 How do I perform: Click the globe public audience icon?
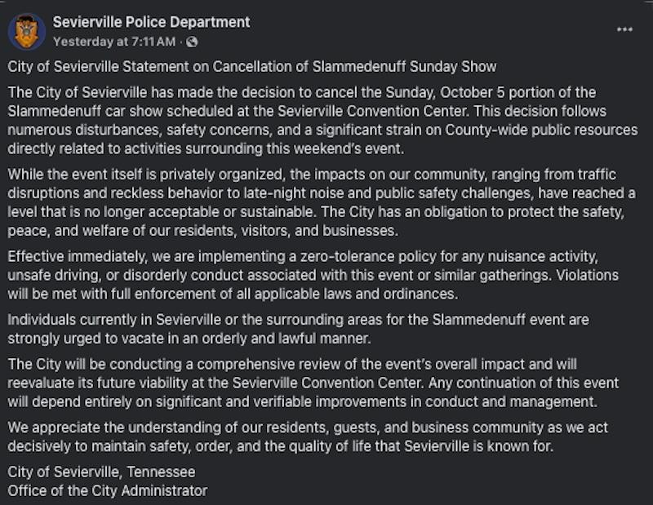[x=192, y=41]
